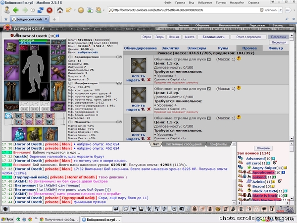This screenshot has width=297, height=223.
Task: Click the bracers item slot below the helmet
Action: [x=11, y=60]
